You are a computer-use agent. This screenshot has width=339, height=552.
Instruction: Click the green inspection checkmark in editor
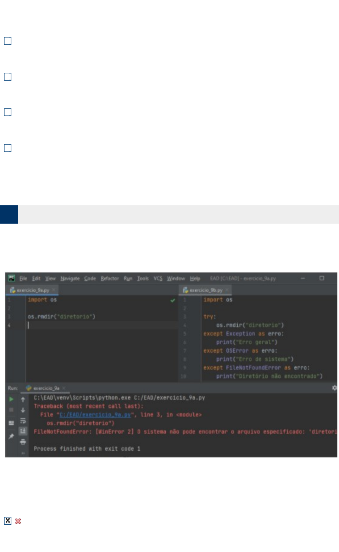pyautogui.click(x=173, y=300)
